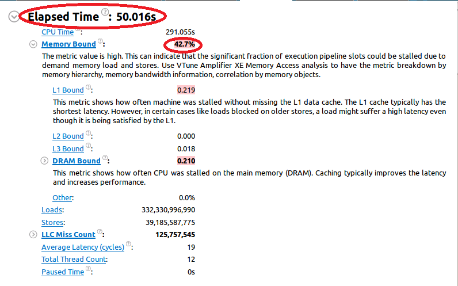Open the LLC Miss Count link

click(68, 234)
